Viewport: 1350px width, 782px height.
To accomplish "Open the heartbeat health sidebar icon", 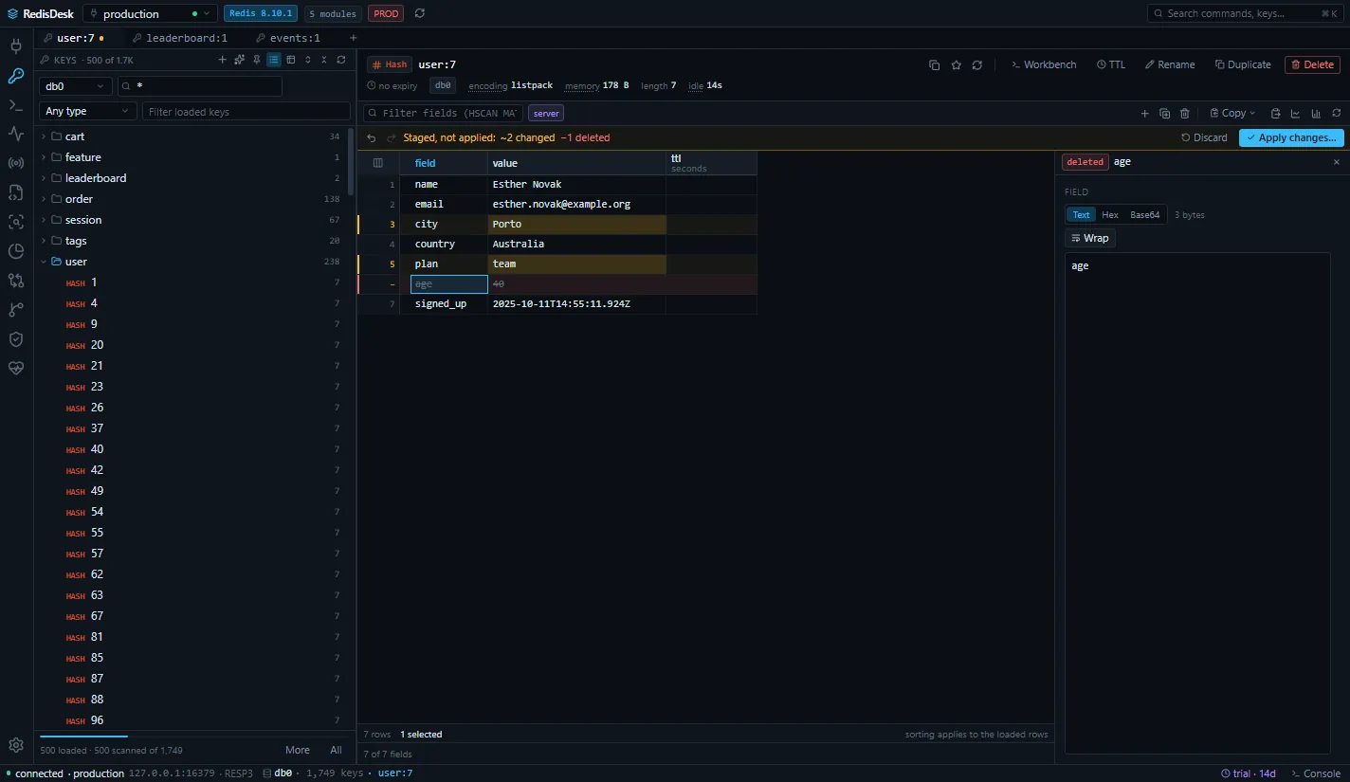I will point(16,368).
